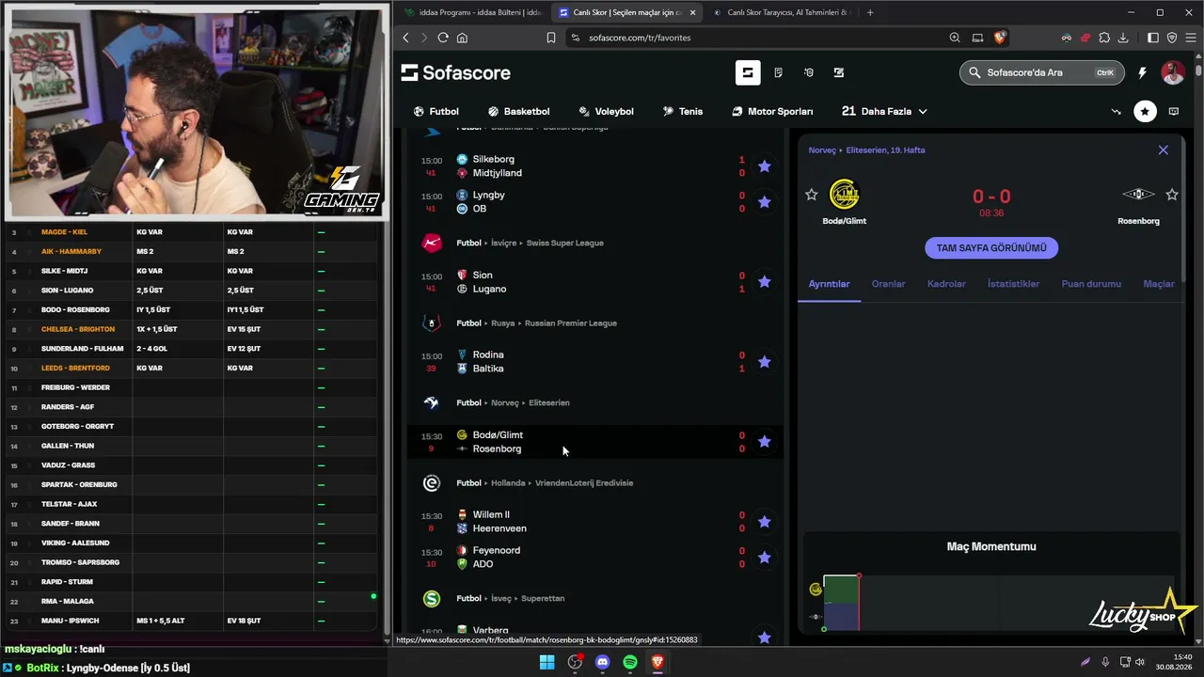Select the Basketbol sport menu item
1204x677 pixels.
point(518,111)
